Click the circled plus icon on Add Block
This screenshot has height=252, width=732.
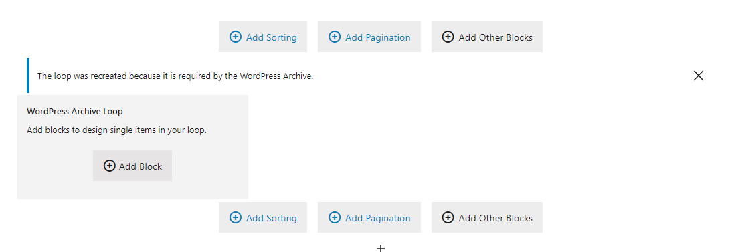pyautogui.click(x=109, y=166)
